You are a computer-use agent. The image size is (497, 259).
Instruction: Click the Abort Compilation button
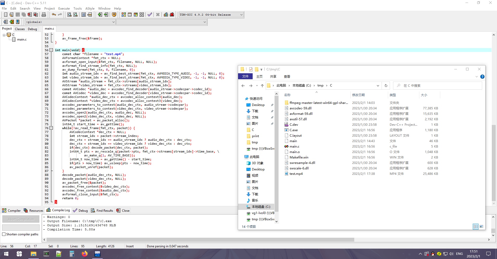21,219
